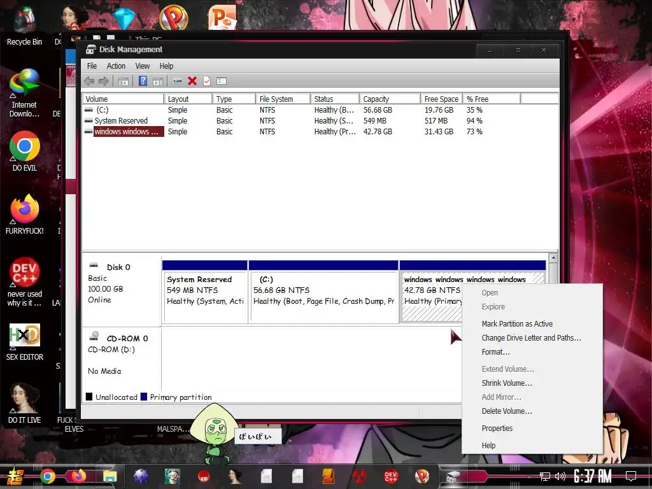The image size is (652, 489).
Task: Open the DEV C++ desktop icon
Action: tap(25, 282)
